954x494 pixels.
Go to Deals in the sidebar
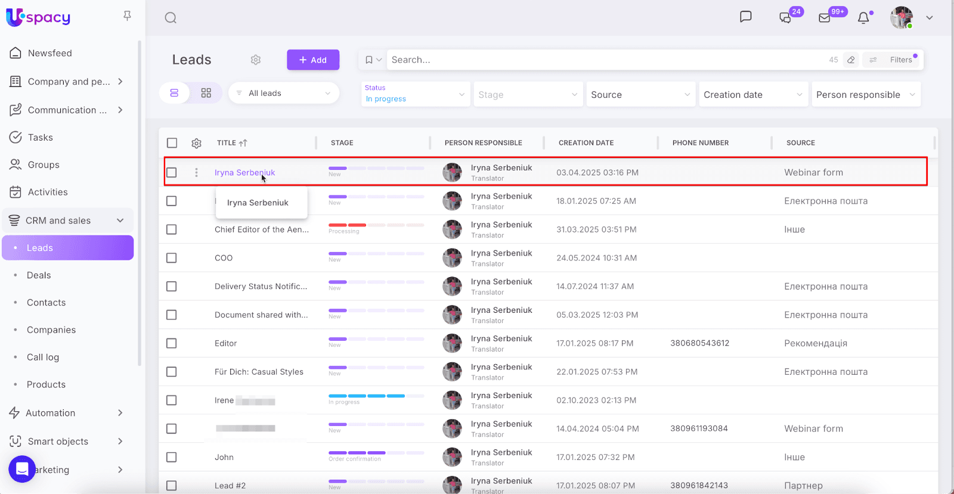click(39, 275)
